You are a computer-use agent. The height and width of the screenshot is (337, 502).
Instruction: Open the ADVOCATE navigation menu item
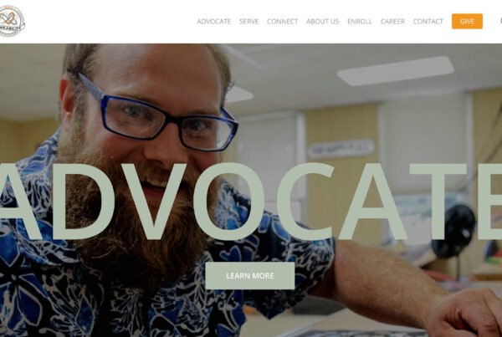(214, 22)
